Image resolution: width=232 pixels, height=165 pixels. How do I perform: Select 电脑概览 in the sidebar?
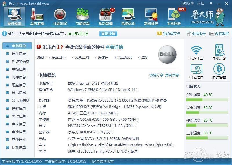(x=17, y=46)
